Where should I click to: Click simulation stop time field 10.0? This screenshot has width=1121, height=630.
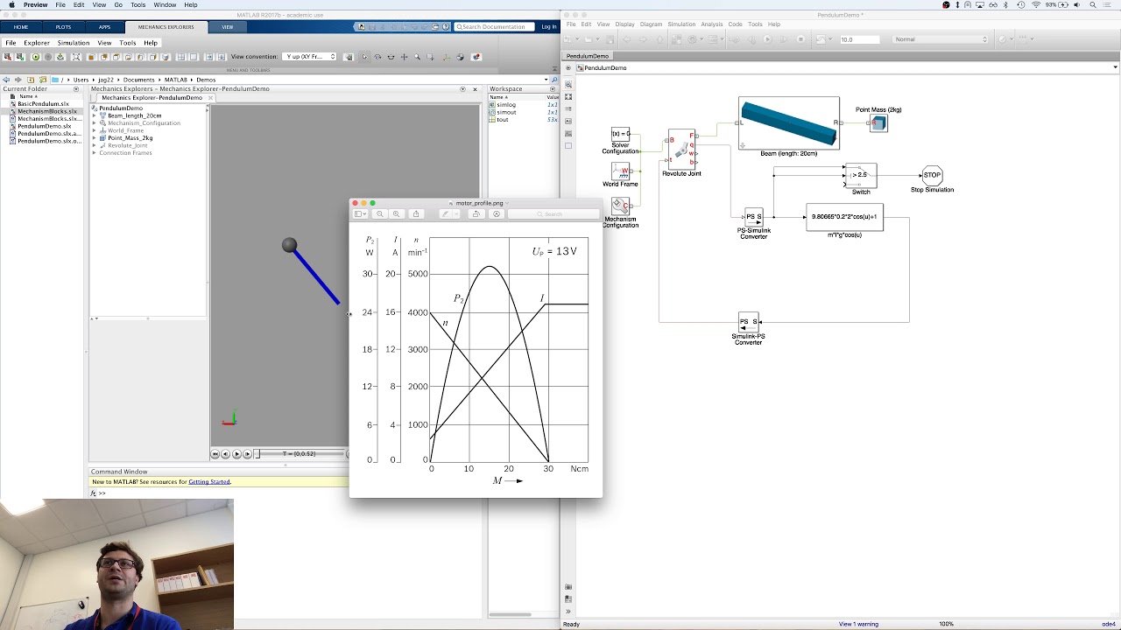click(860, 39)
